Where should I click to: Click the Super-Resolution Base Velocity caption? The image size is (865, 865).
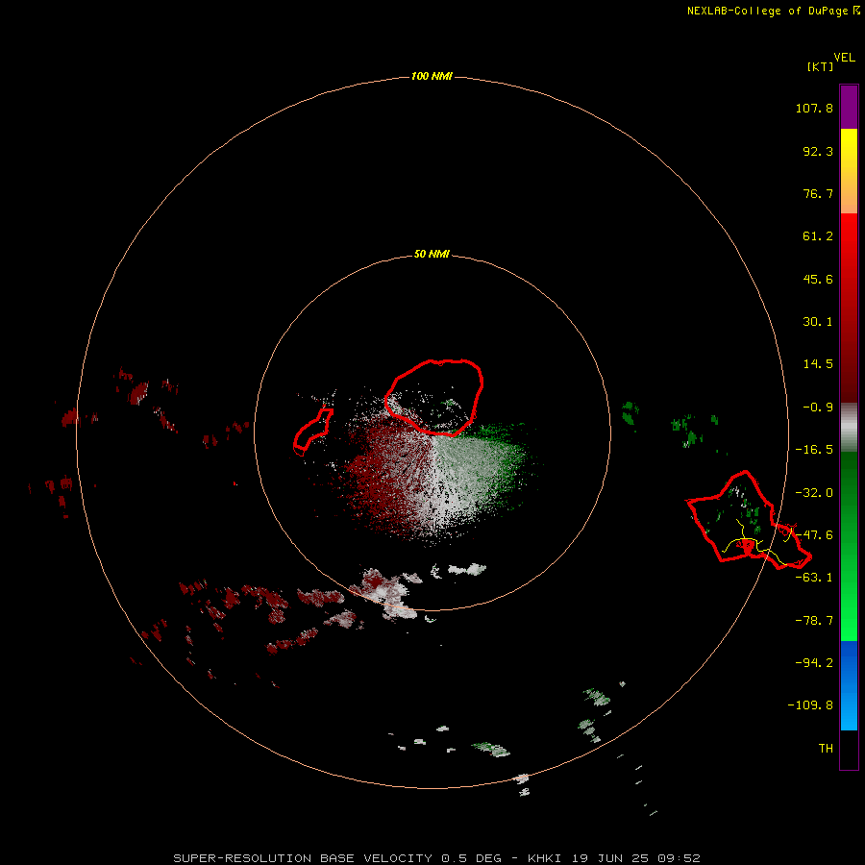coord(436,858)
